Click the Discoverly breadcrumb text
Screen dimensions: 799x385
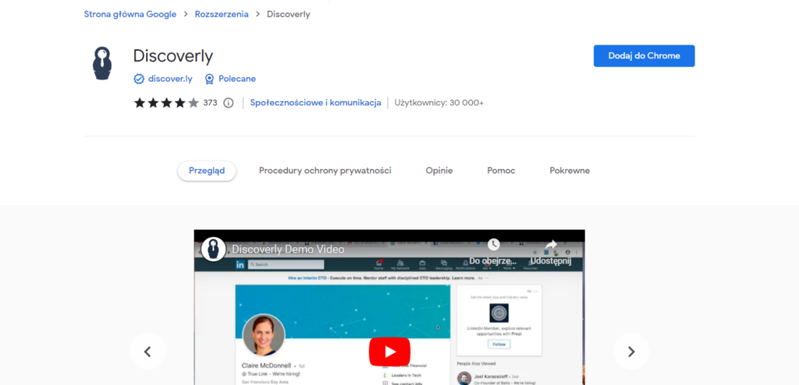[289, 14]
